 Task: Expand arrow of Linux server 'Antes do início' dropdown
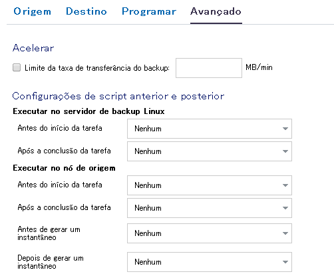click(x=285, y=129)
